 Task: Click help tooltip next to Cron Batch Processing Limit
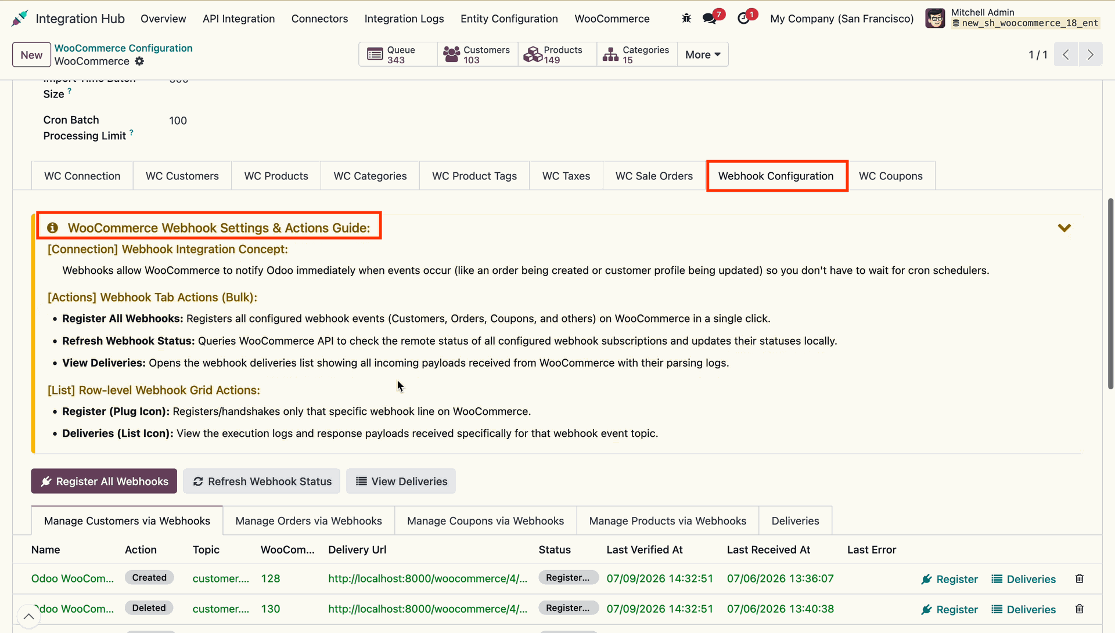tap(131, 132)
